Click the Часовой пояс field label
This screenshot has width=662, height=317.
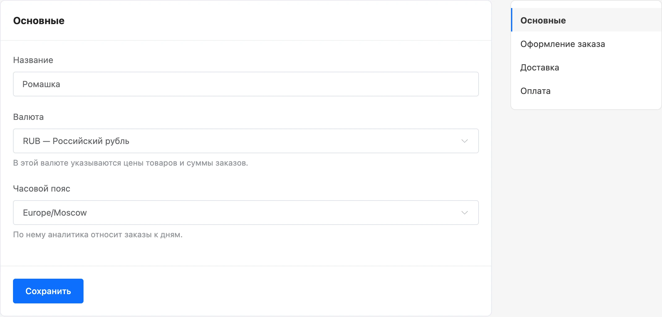coord(42,188)
